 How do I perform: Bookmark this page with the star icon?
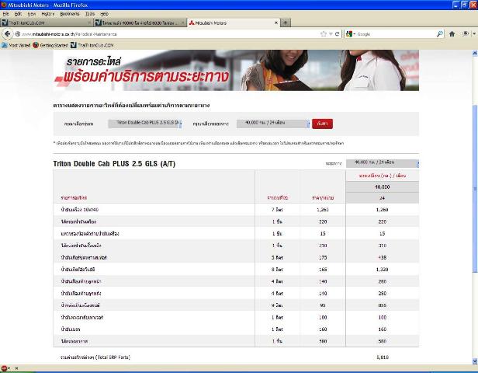click(x=324, y=34)
